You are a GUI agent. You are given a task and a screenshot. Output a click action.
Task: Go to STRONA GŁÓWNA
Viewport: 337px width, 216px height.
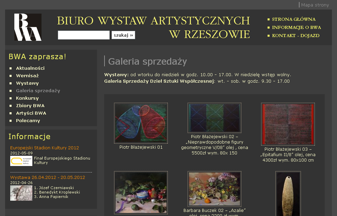click(x=293, y=19)
